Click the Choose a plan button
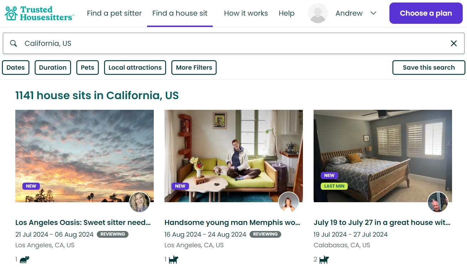Screen dimensions: 467x269 coord(426,13)
